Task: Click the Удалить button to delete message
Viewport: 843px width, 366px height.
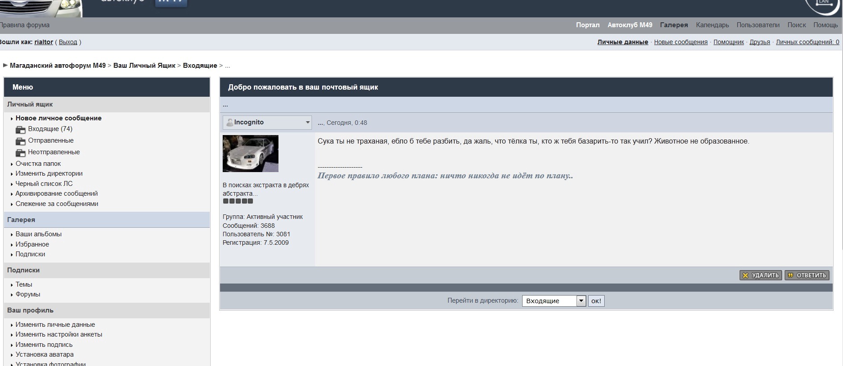Action: (760, 276)
